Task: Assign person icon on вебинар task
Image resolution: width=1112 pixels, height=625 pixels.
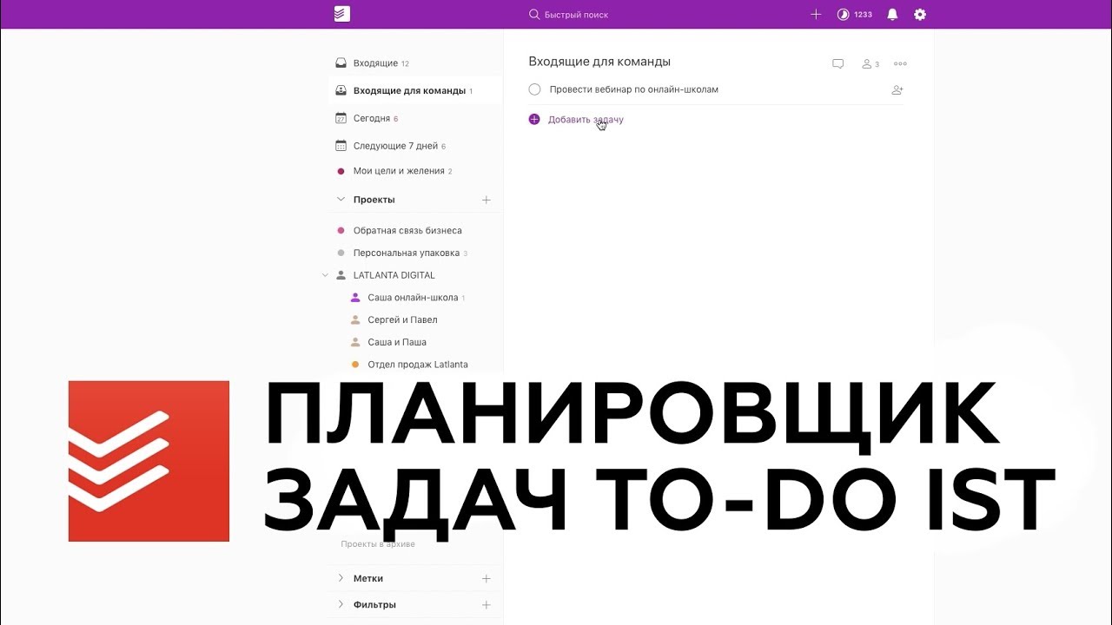Action: point(897,90)
